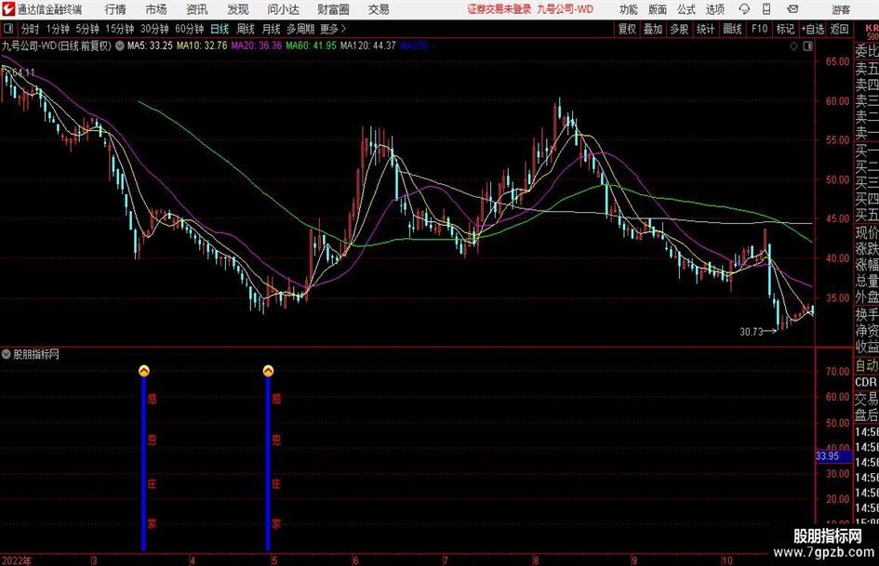Click the first yellow arrow signal marker
This screenshot has height=566, width=879.
coord(144,371)
